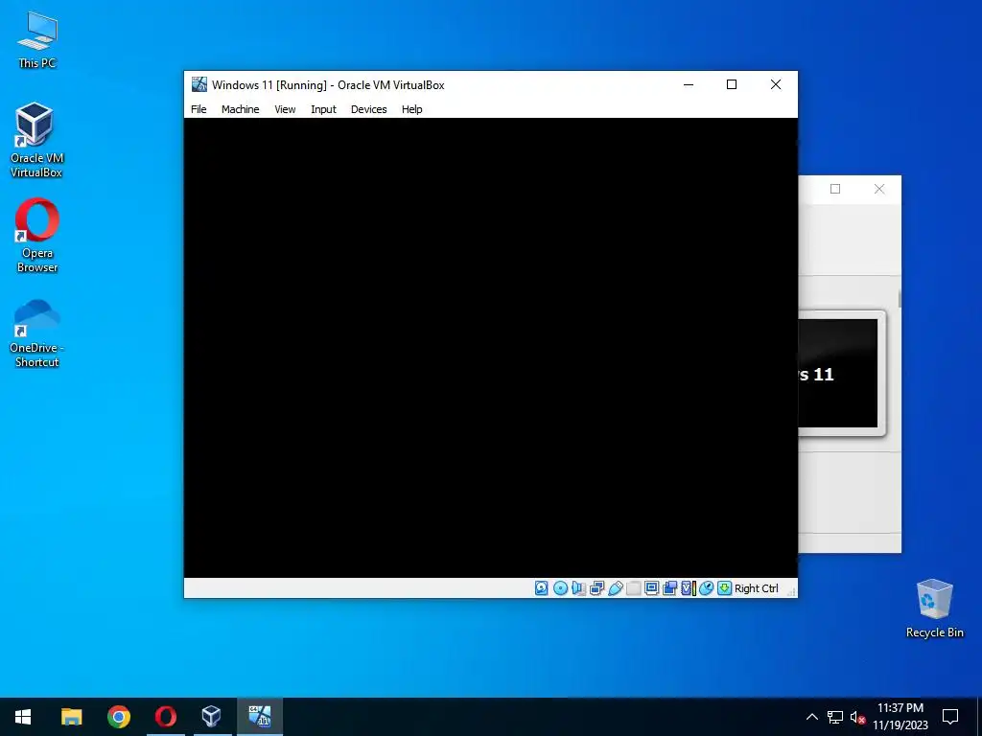Open the Windows Start menu

coord(23,717)
